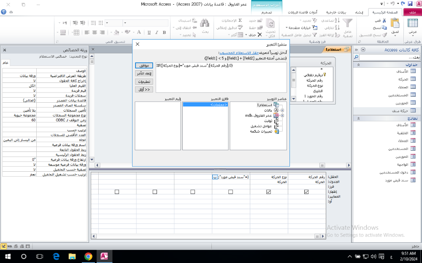Viewport: 422px width, 263px height.
Task: Click the font color A icon
Action: [x=139, y=32]
